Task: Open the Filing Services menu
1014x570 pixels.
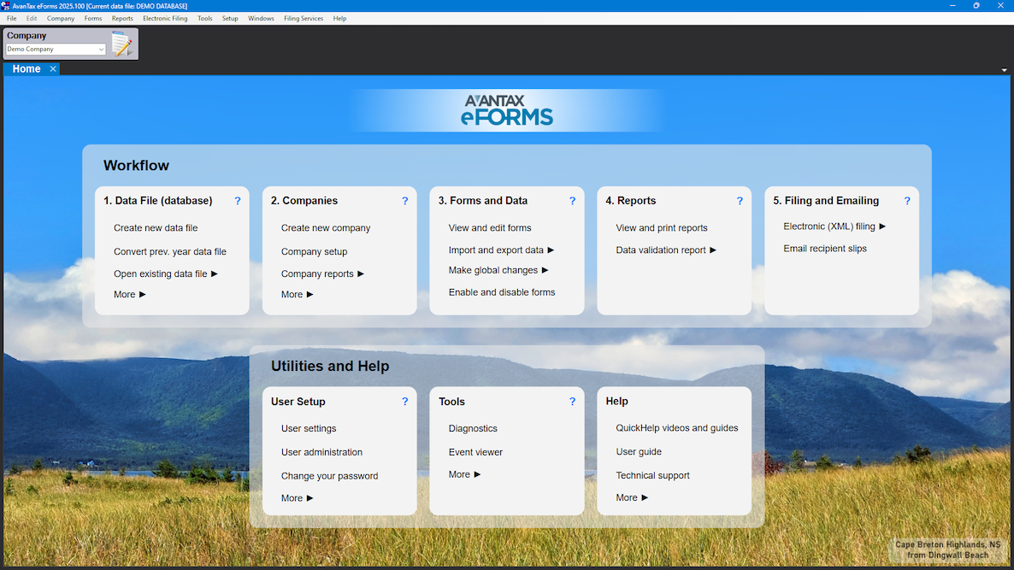Action: click(x=304, y=18)
